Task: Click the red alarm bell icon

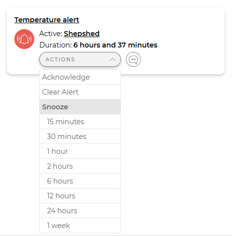Action: (24, 39)
